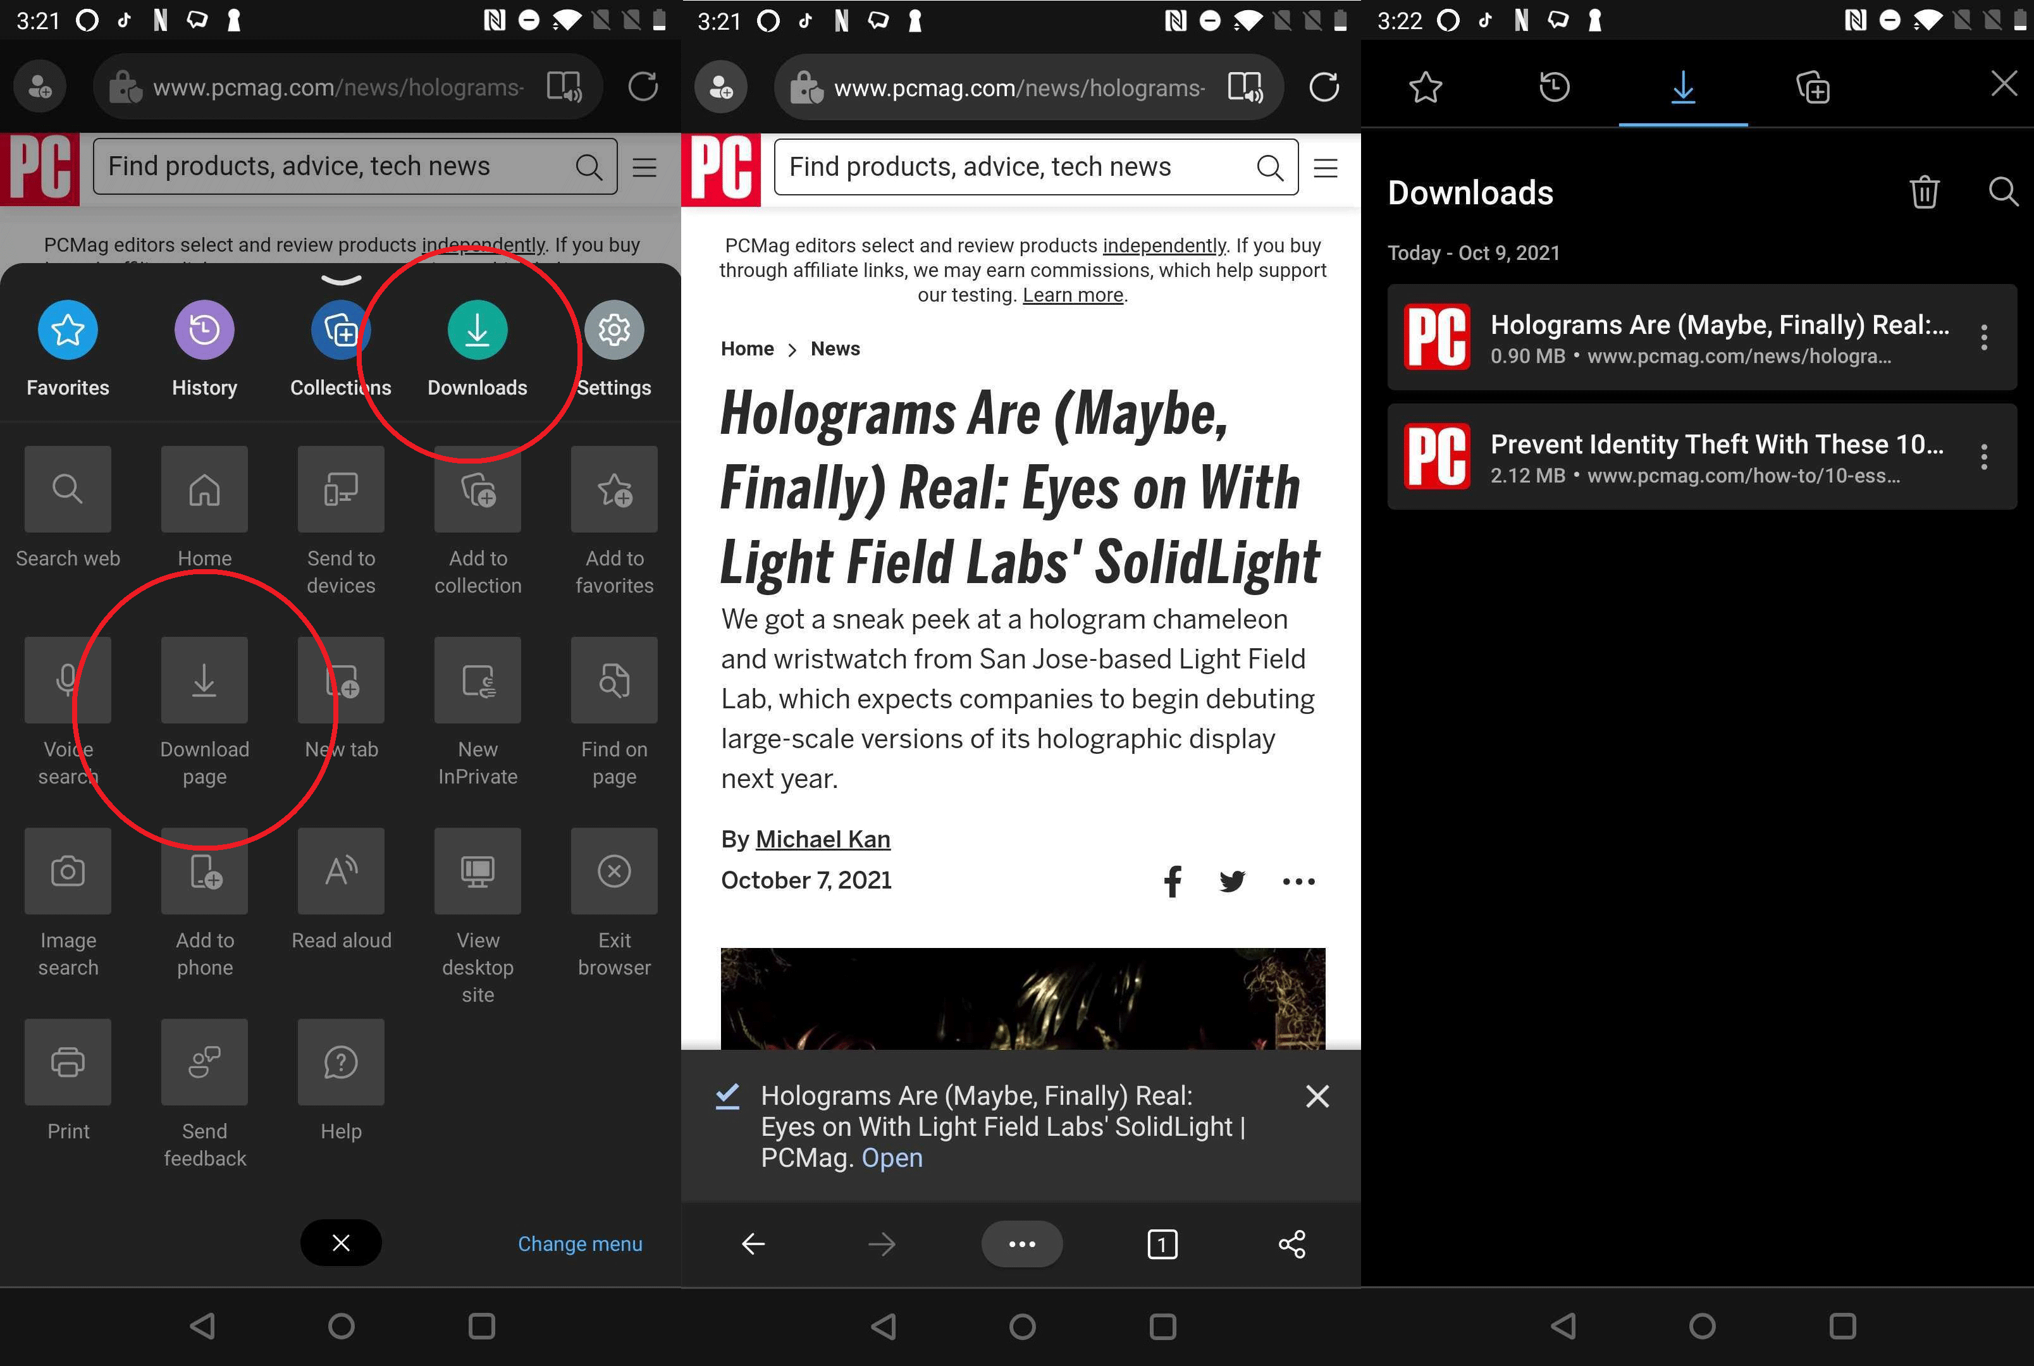The height and width of the screenshot is (1366, 2034).
Task: Dismiss the download complete notification
Action: click(x=1317, y=1096)
